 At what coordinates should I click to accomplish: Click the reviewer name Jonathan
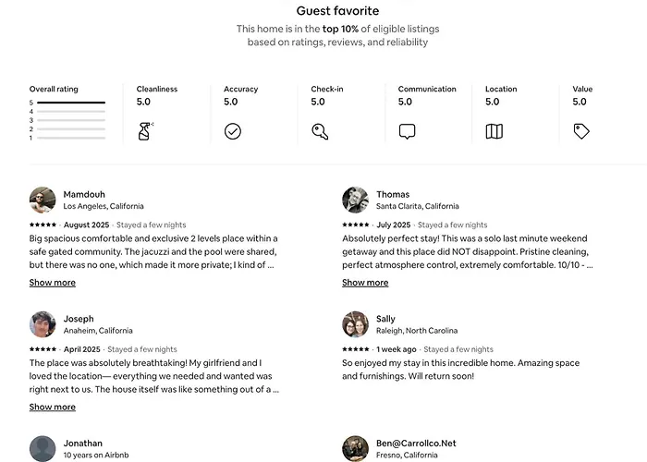click(x=82, y=444)
